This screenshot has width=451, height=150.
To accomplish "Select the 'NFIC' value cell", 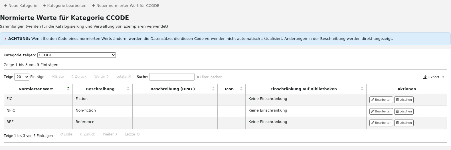I will pyautogui.click(x=38, y=112).
